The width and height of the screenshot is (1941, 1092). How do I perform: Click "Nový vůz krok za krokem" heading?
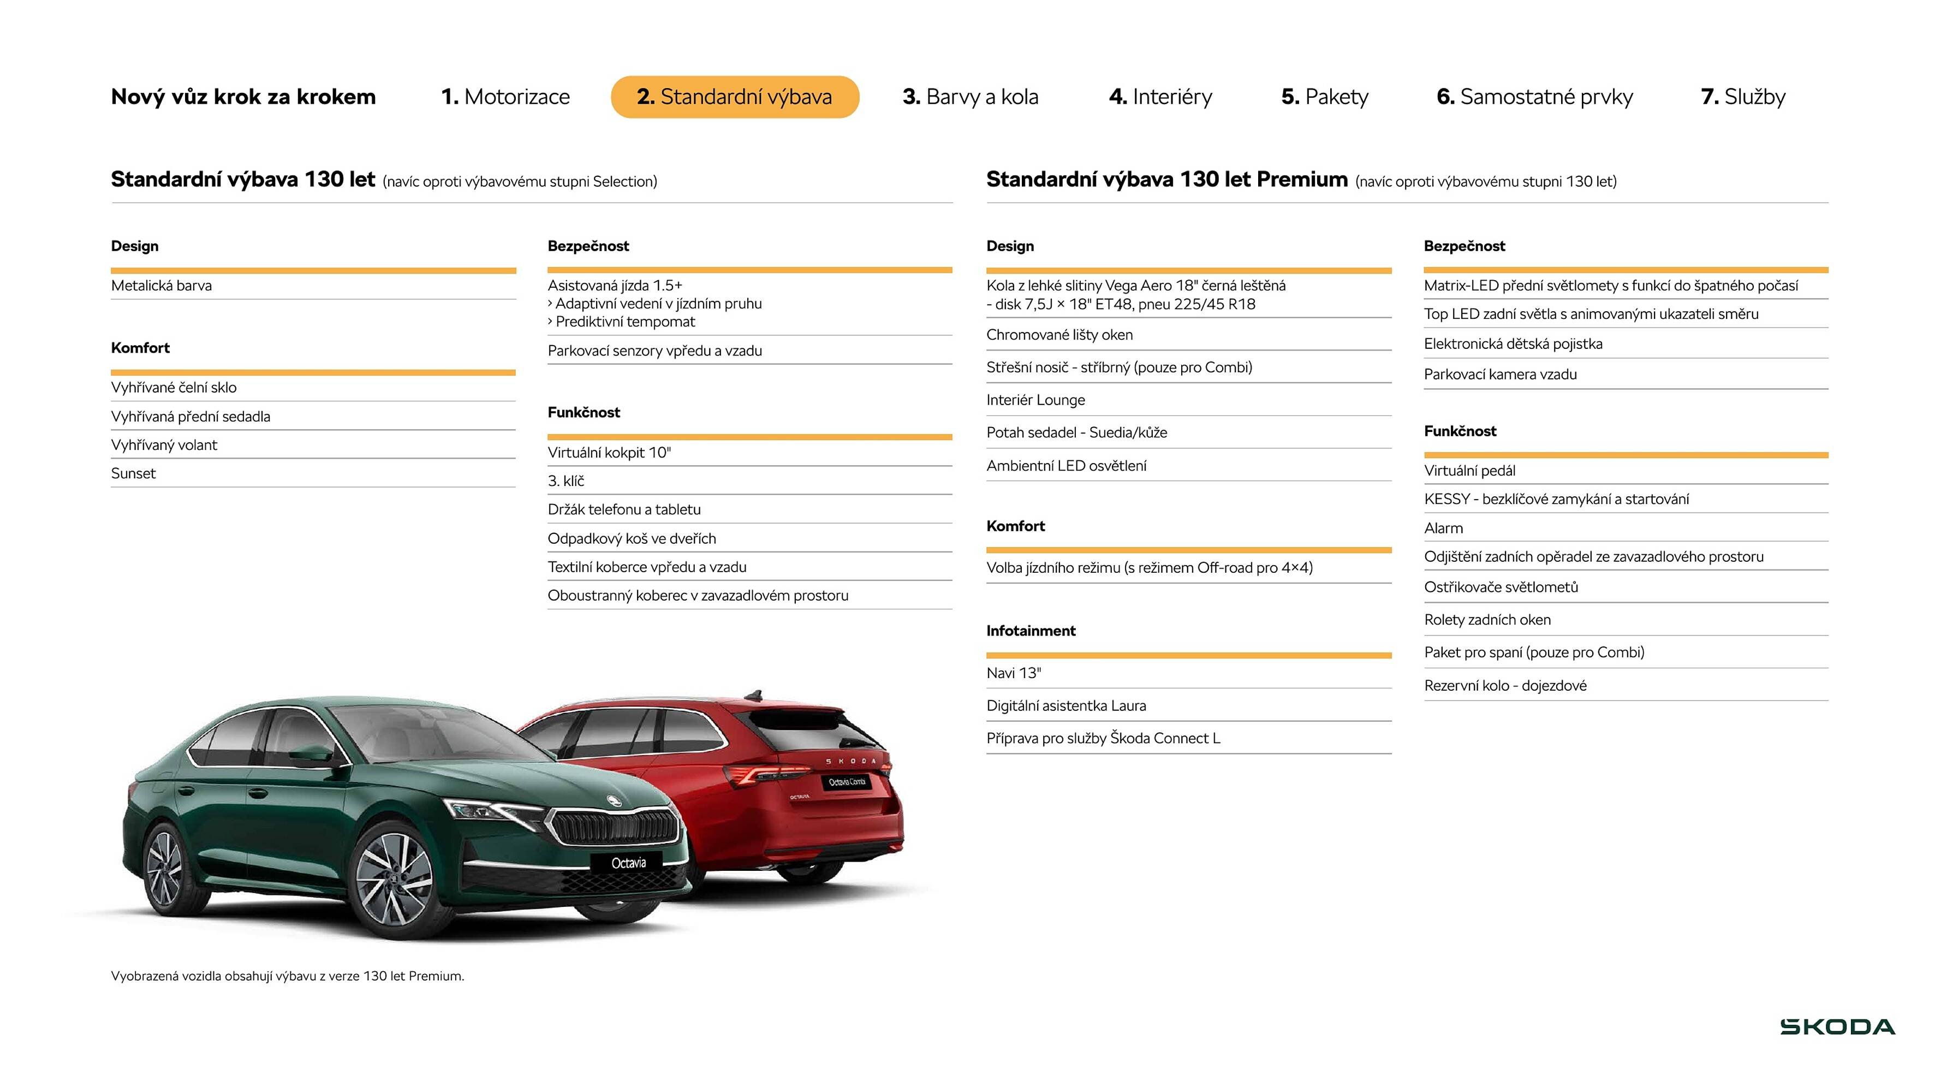[x=242, y=97]
